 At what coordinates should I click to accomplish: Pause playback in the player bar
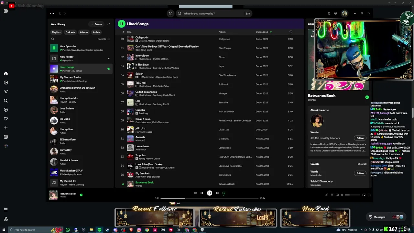[210, 193]
